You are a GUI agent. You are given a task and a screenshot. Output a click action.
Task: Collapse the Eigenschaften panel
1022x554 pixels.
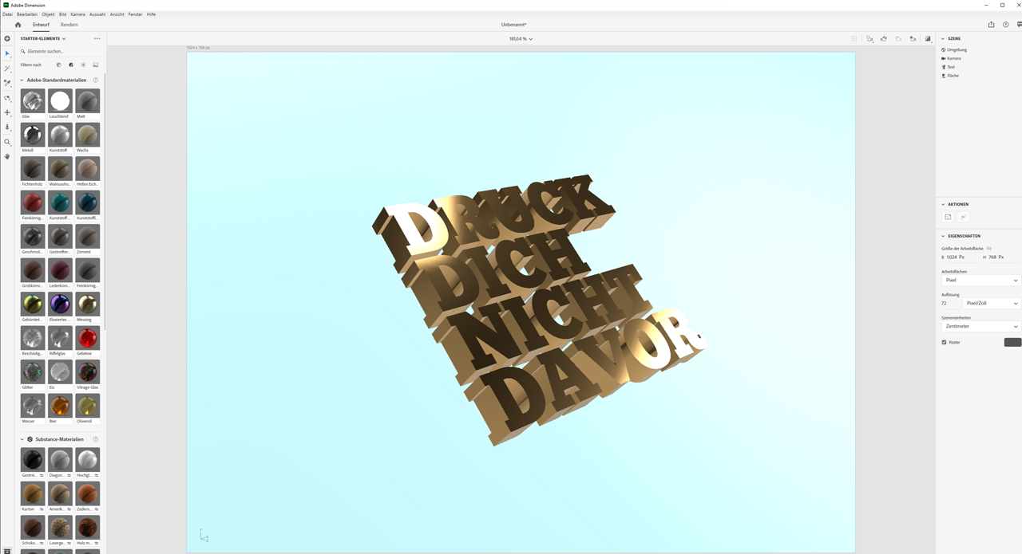click(x=943, y=236)
